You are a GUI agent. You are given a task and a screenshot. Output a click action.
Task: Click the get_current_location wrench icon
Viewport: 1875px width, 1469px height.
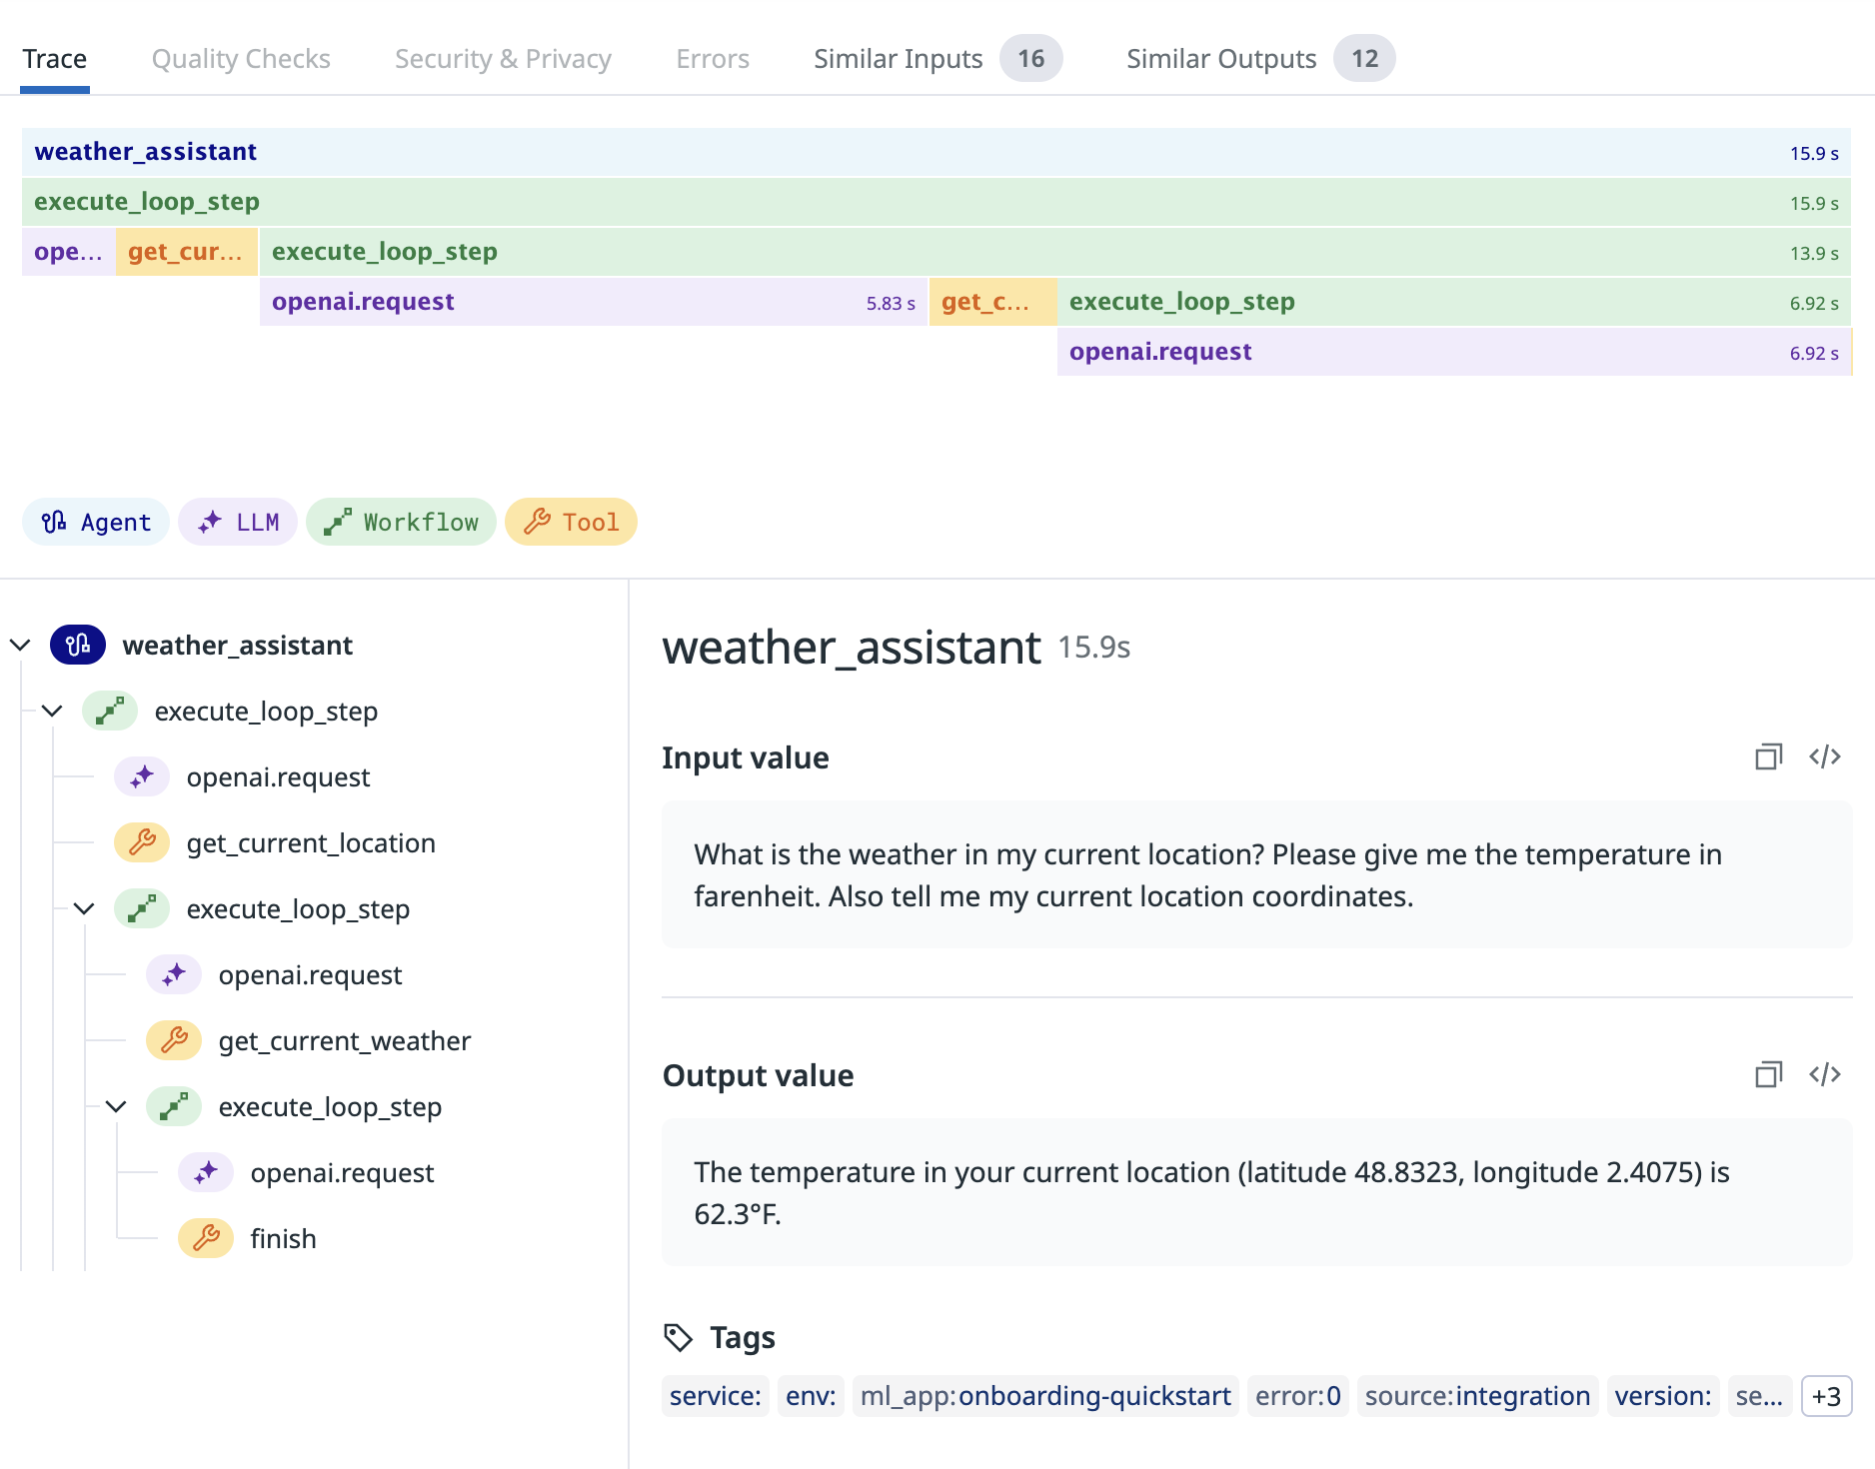click(142, 843)
